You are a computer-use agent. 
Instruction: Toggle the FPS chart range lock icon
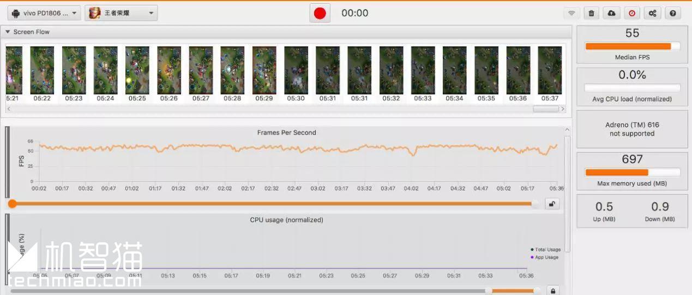[552, 204]
